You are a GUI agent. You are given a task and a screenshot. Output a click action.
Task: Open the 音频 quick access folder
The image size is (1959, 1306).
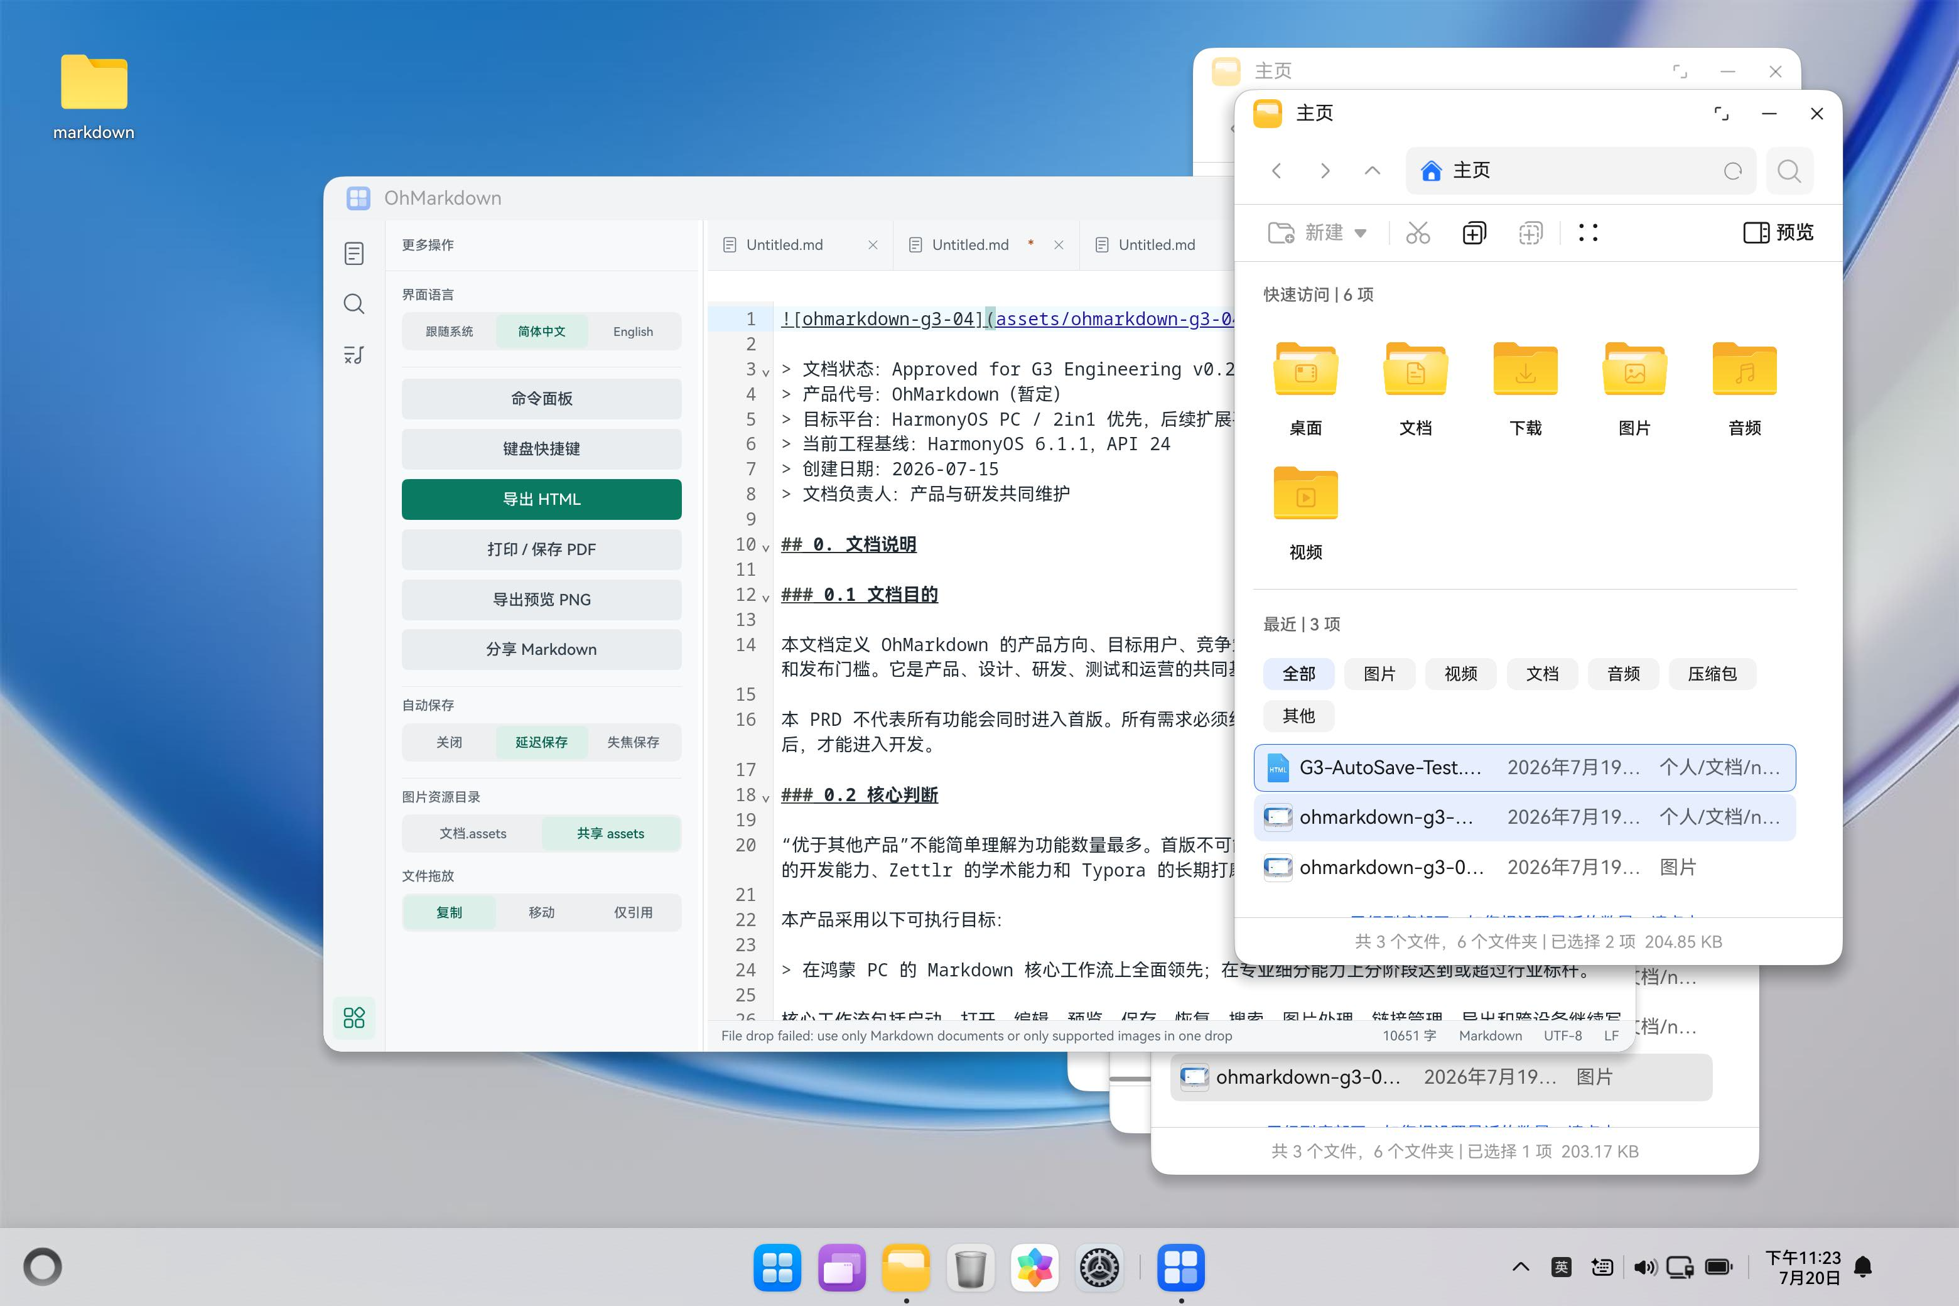coord(1744,389)
